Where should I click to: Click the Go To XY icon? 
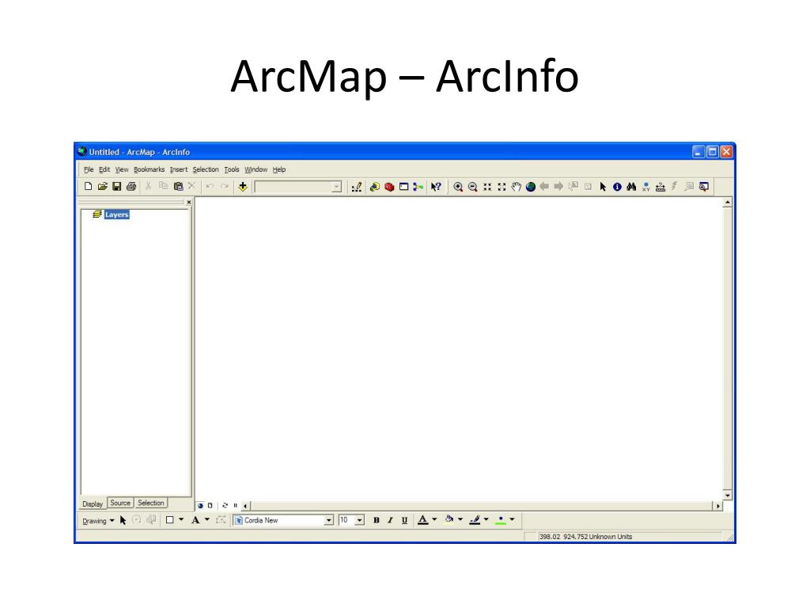[645, 187]
